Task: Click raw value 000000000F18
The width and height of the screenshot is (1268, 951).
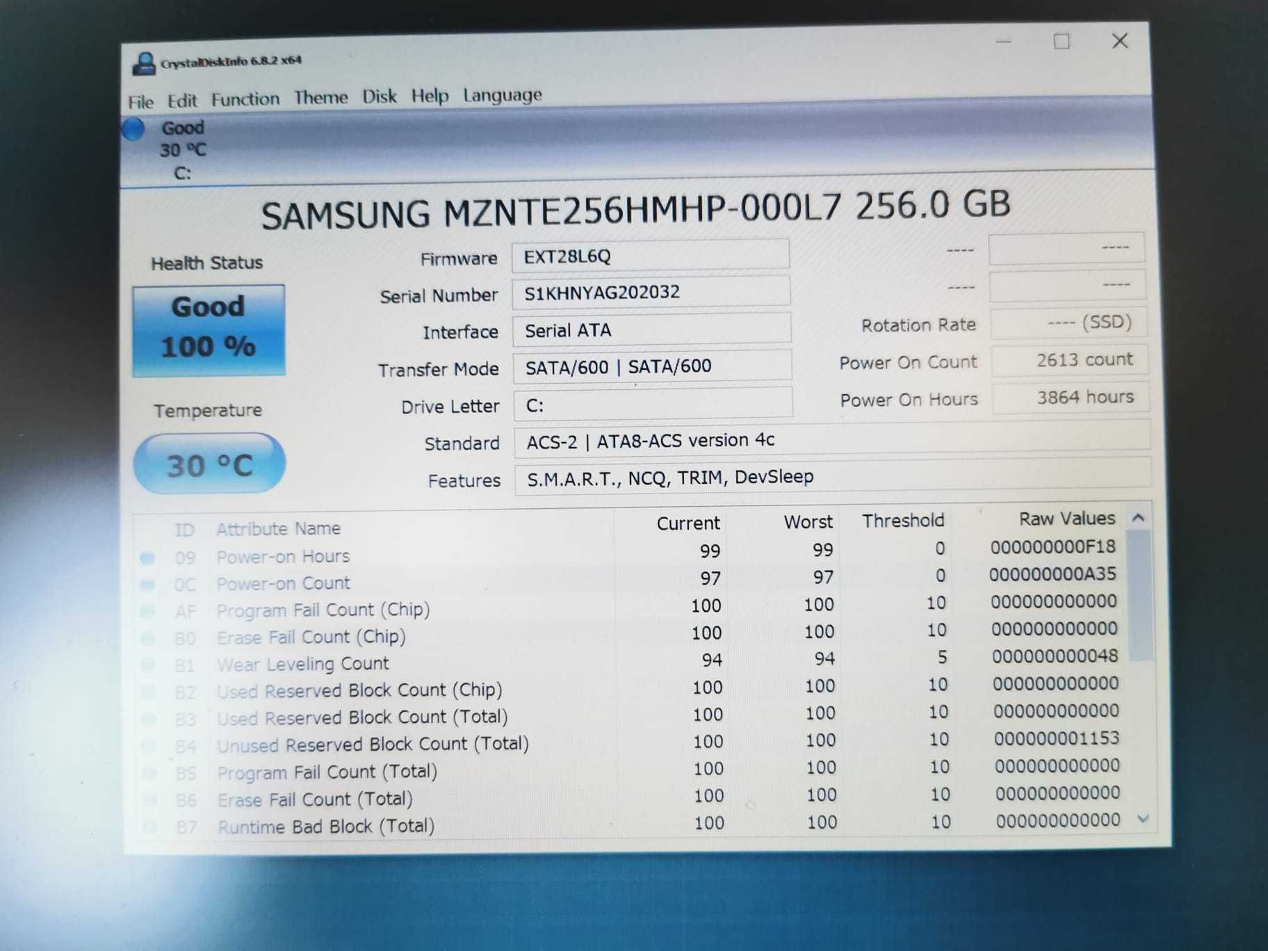Action: click(1052, 547)
